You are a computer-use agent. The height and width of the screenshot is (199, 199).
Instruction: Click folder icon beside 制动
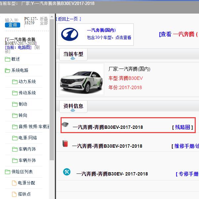pos(15,104)
